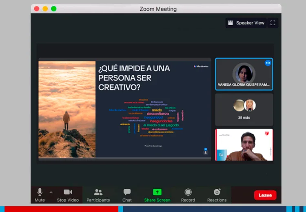The width and height of the screenshot is (306, 212).
Task: Select your own video tile labeled Tú
Action: (x=244, y=145)
